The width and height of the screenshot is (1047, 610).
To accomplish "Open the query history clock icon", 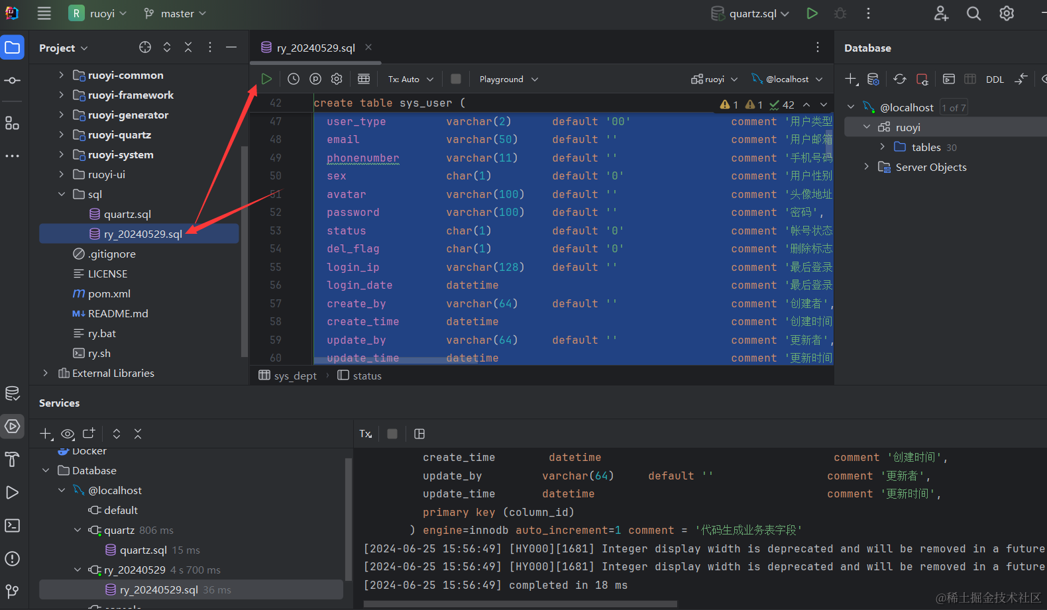I will pyautogui.click(x=294, y=79).
